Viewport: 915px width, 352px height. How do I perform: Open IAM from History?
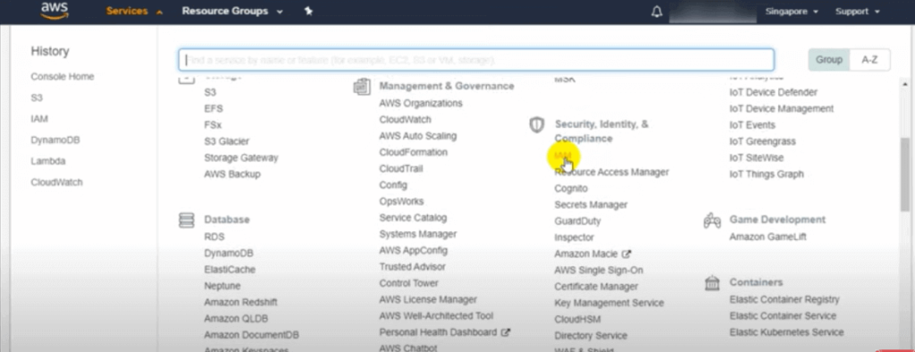(39, 119)
